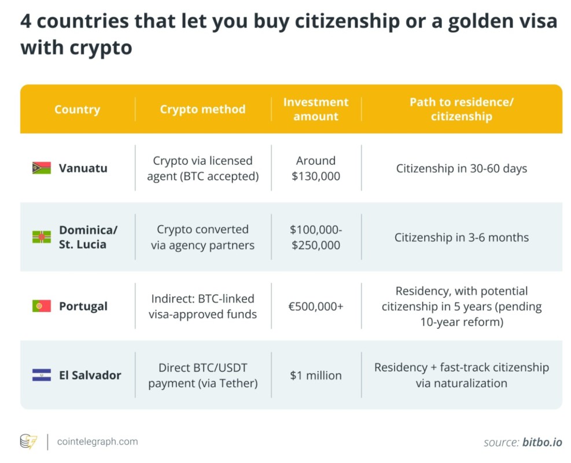The image size is (571, 463).
Task: Click the El Salvador flag icon
Action: [42, 375]
